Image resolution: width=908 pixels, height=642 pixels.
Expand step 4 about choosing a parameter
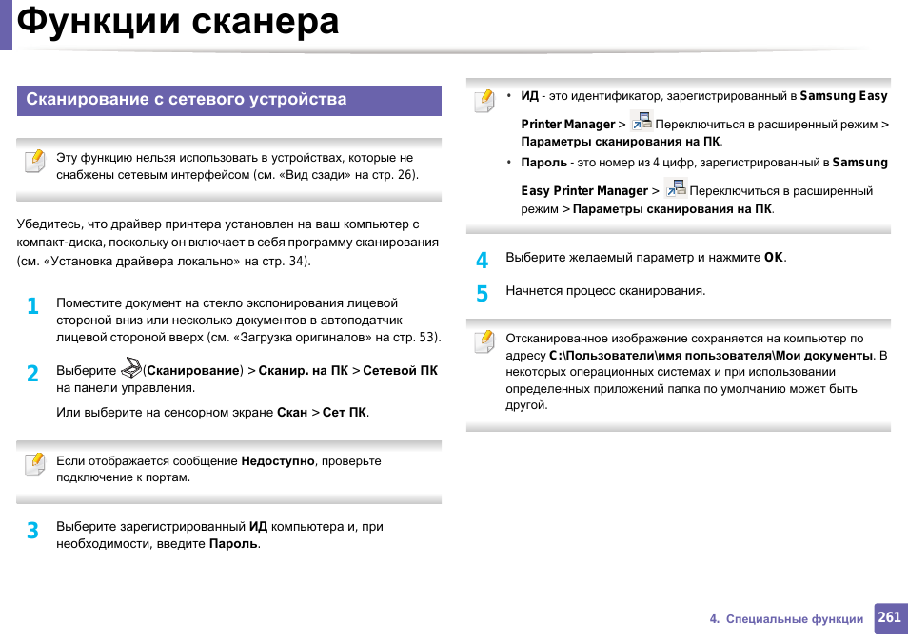[x=483, y=257]
